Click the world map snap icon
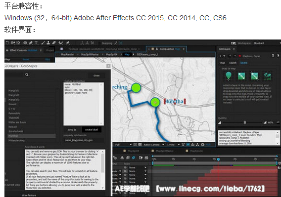This screenshot has width=281, height=197. click(267, 76)
